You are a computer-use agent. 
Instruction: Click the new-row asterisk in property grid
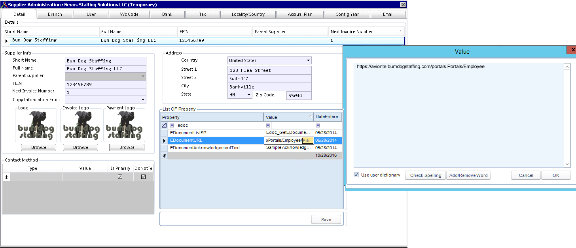click(164, 156)
